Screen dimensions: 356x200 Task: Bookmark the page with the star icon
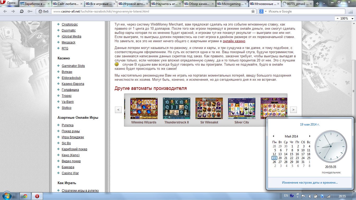pyautogui.click(x=253, y=11)
